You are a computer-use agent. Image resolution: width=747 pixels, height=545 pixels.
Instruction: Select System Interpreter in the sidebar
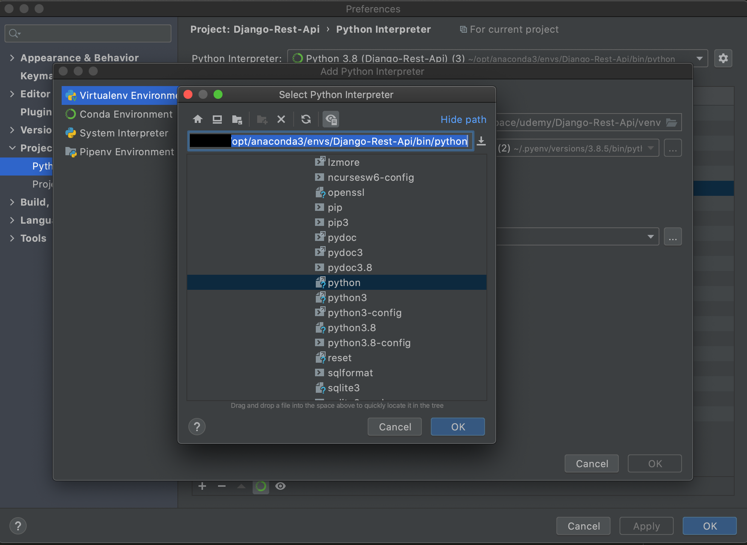[124, 133]
